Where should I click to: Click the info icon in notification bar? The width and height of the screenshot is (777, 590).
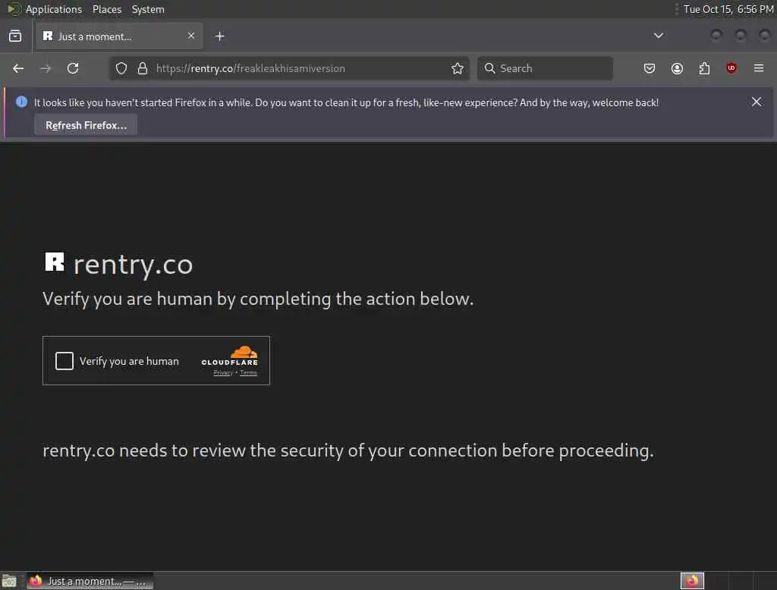coord(21,102)
